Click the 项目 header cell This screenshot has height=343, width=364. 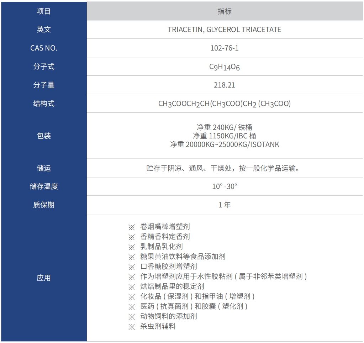tap(44, 11)
